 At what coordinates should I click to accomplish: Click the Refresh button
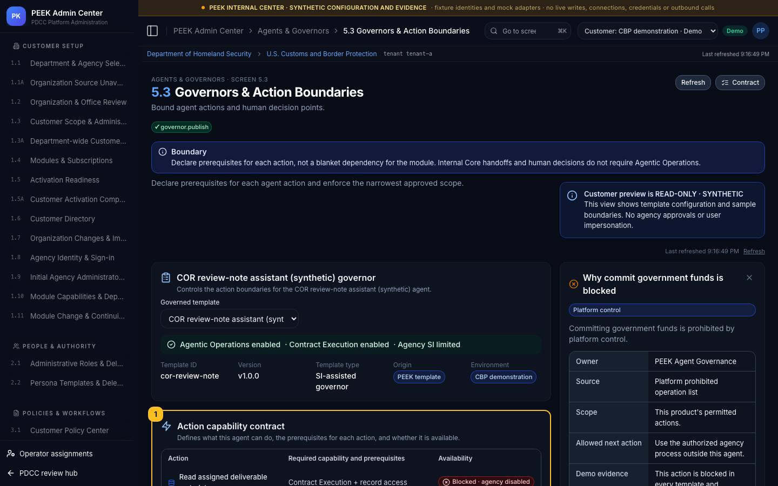point(693,83)
